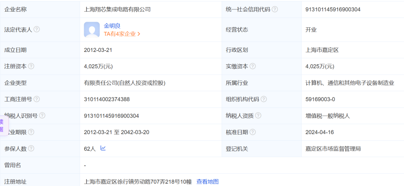This screenshot has width=404, height=186.
Task: Click the 注册地址 label cell
Action: tap(40, 180)
